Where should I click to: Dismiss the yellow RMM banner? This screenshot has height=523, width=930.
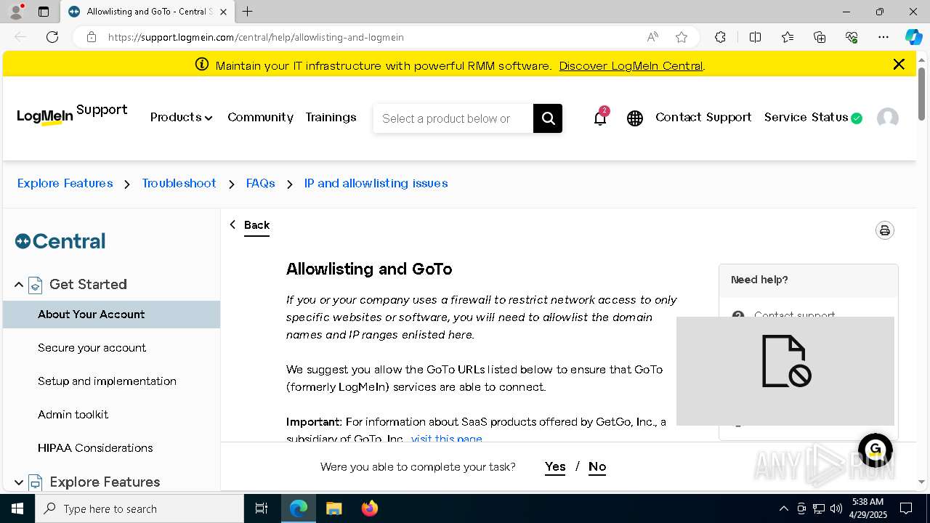pos(899,64)
